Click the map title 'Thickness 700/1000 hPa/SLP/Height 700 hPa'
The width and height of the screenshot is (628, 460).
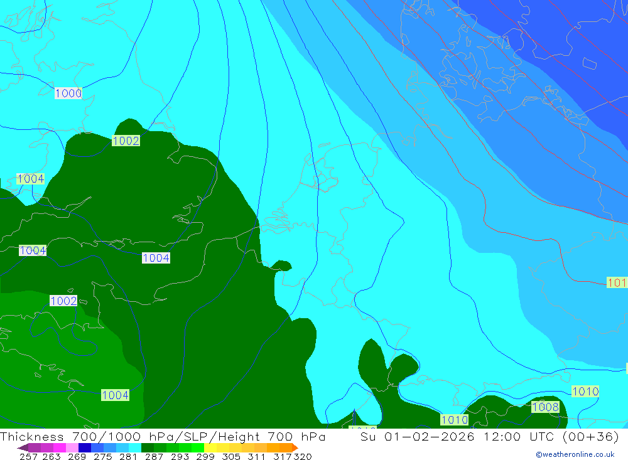(x=163, y=436)
